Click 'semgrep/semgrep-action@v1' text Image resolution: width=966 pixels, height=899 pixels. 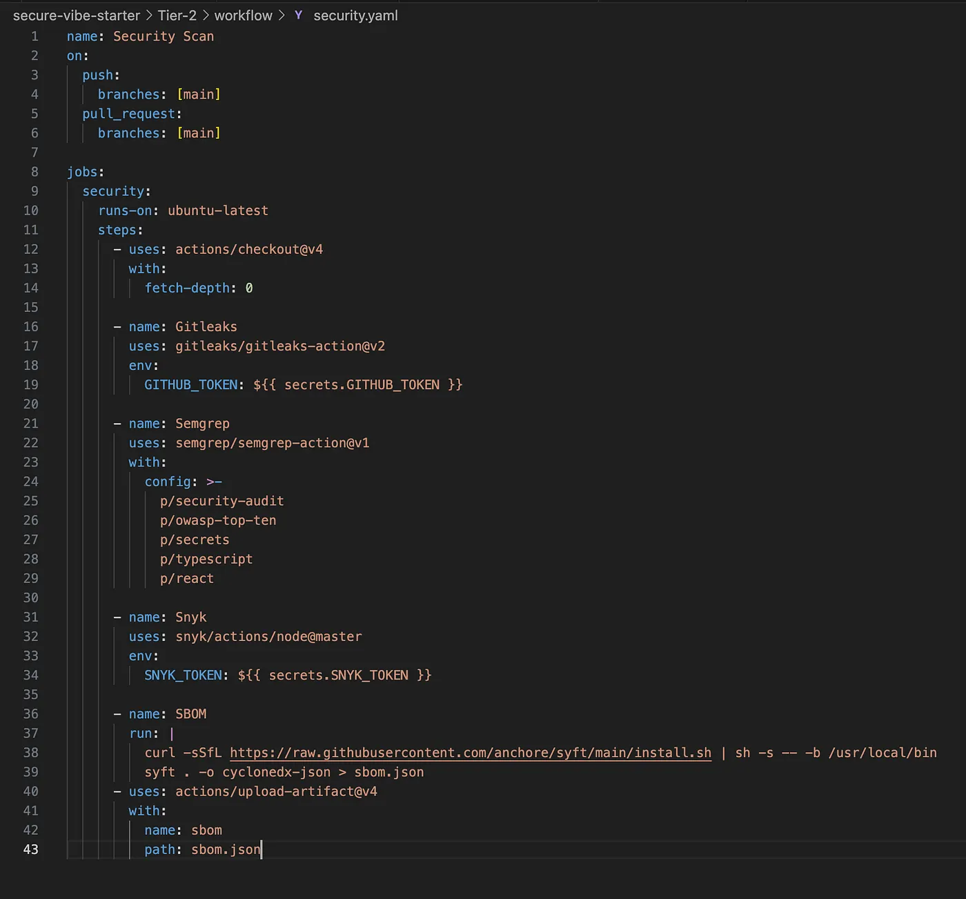click(273, 443)
